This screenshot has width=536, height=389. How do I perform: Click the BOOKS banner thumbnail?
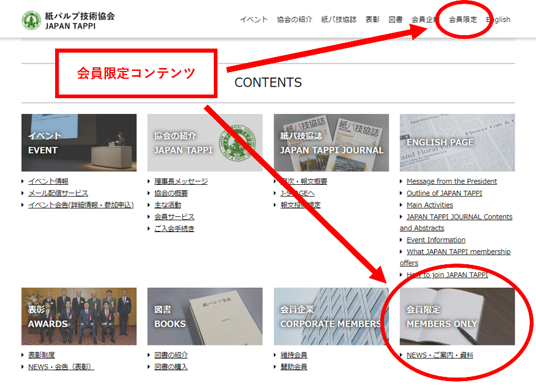click(x=205, y=316)
